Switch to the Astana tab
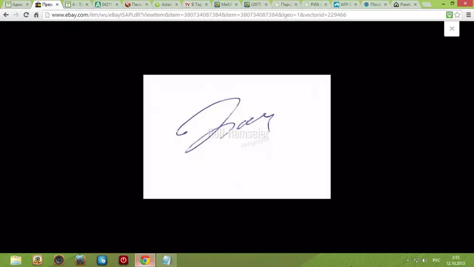 click(x=165, y=4)
